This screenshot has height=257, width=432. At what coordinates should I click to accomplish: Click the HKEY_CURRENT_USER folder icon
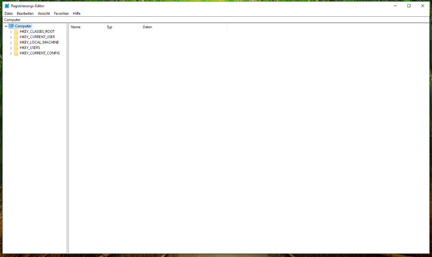(x=16, y=36)
